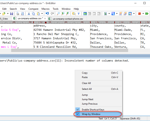The width and height of the screenshot is (150, 121).
Task: Click the Print icon in toolbar
Action: tap(18, 14)
